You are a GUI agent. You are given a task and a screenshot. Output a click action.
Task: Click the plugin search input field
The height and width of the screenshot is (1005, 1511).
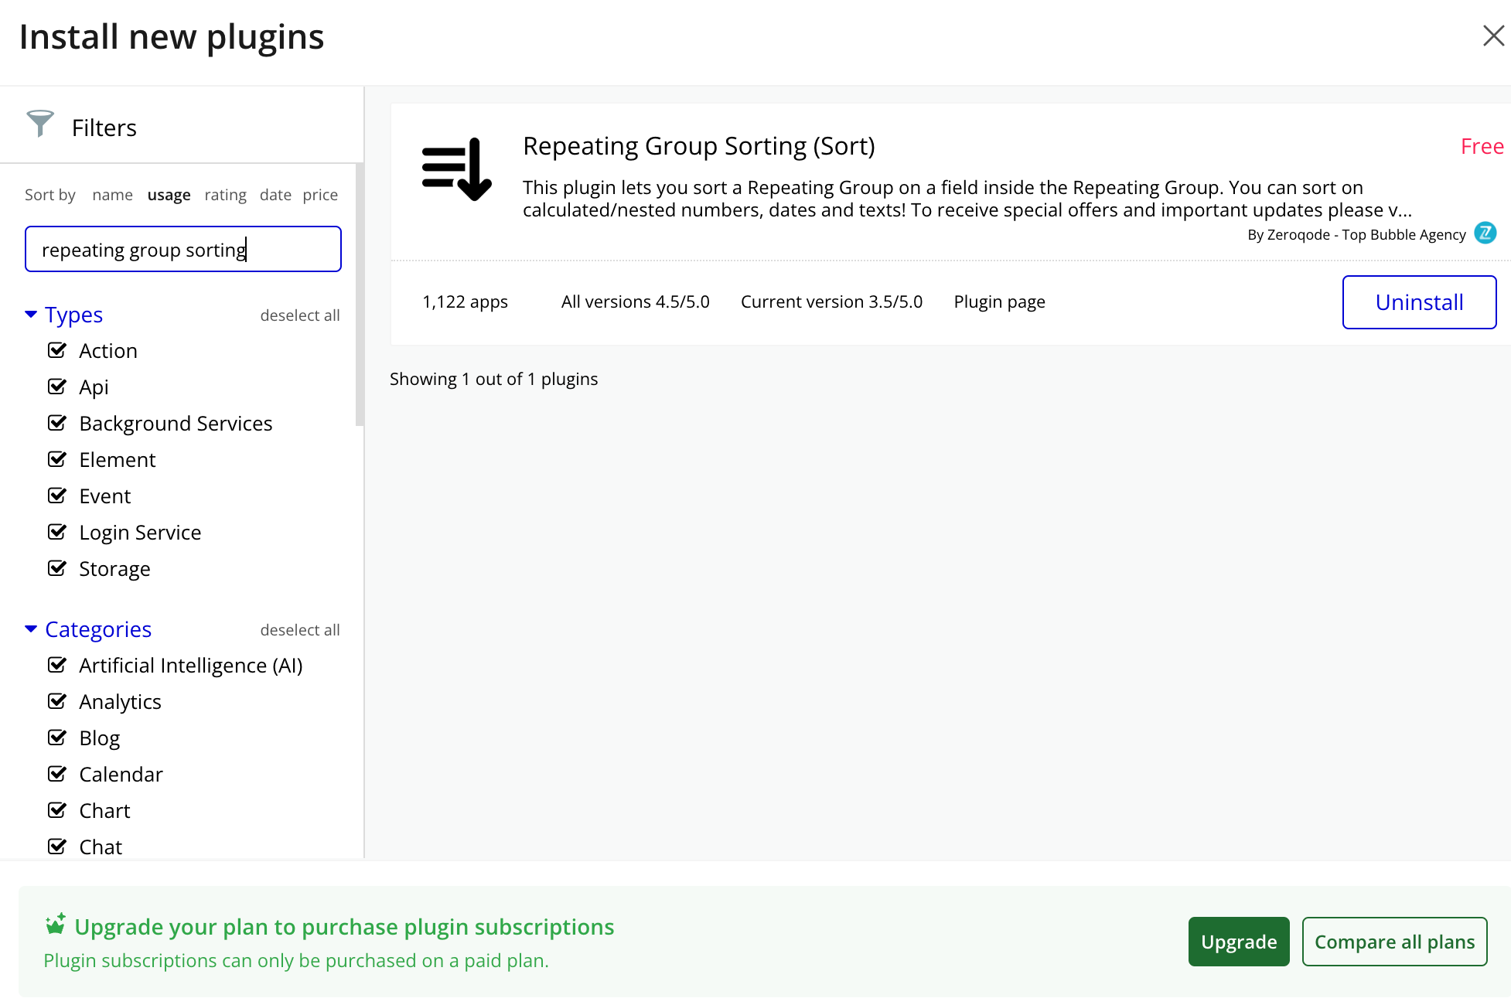[183, 249]
